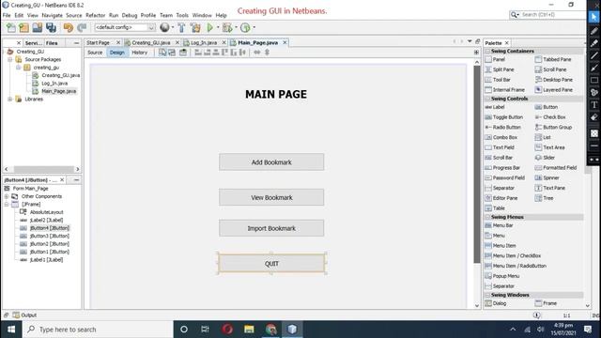Screen dimensions: 601x338
Task: Click the Debug Project icon
Action: pos(227,27)
